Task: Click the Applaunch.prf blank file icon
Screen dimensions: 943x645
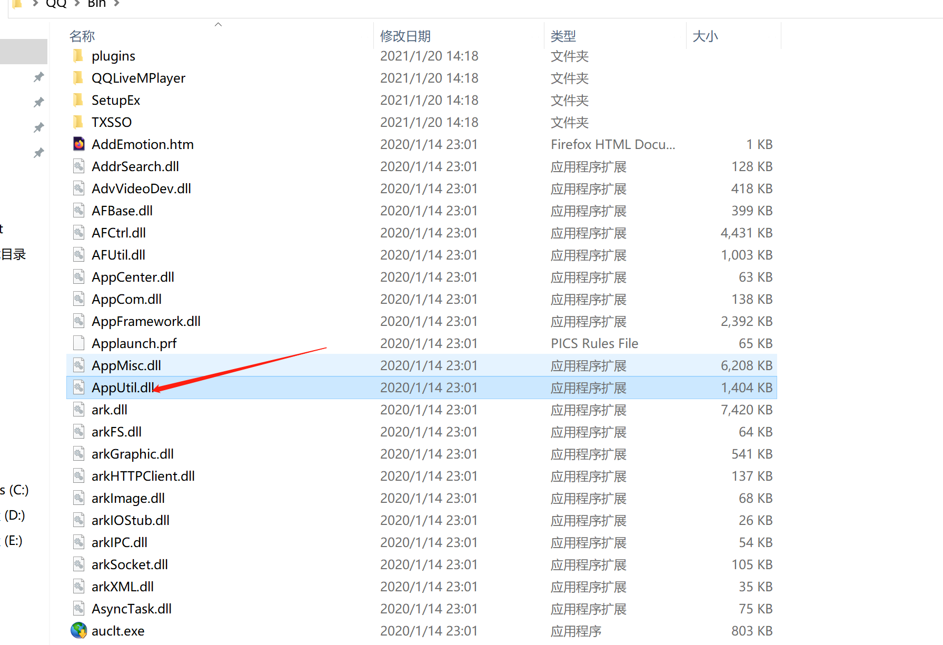Action: click(x=79, y=343)
